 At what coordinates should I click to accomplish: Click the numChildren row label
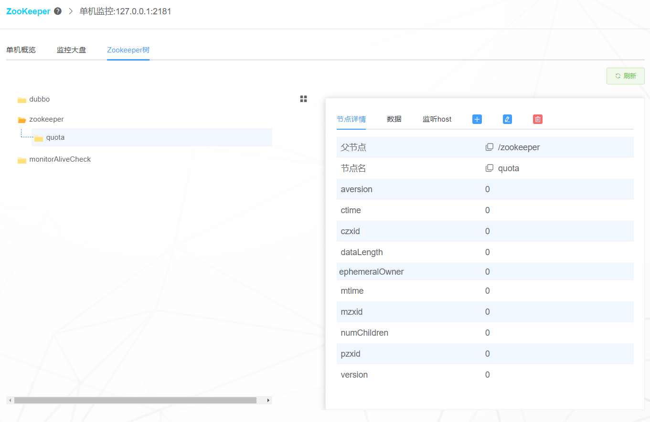click(x=364, y=333)
